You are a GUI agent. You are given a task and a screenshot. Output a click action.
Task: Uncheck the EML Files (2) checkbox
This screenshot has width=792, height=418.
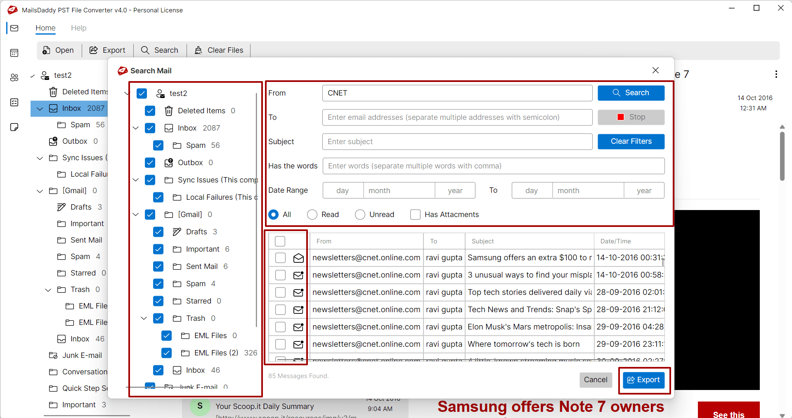coord(166,353)
